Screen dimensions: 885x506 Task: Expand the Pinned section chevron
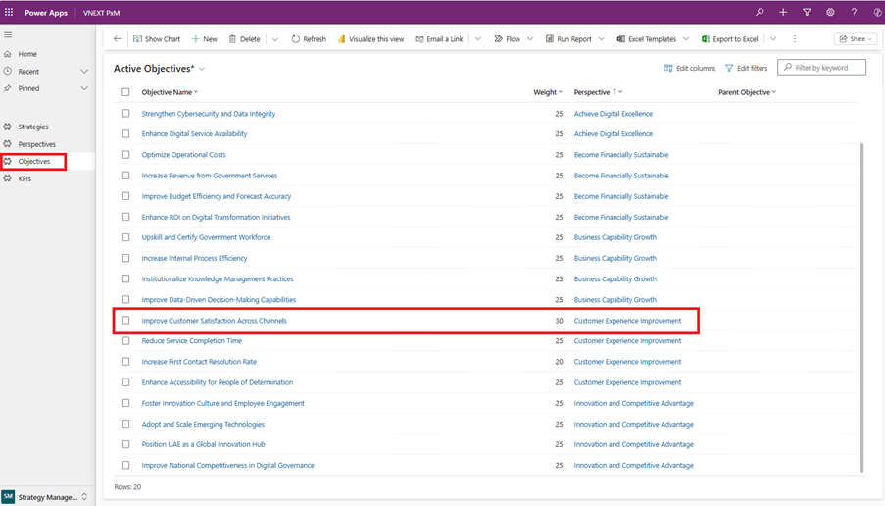point(84,88)
